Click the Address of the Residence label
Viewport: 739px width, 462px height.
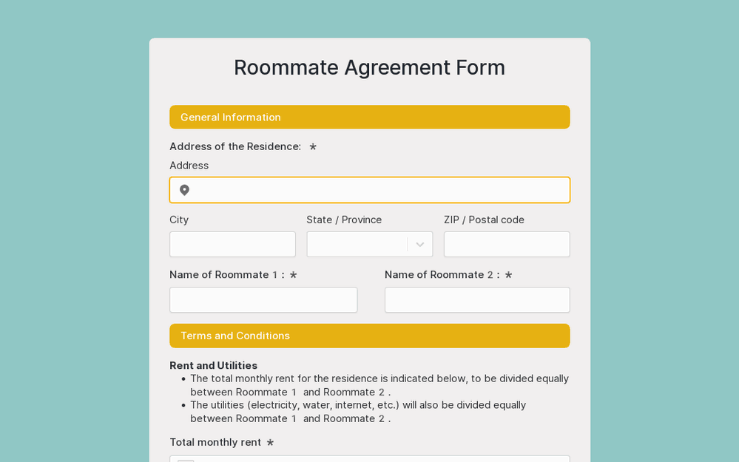point(235,146)
